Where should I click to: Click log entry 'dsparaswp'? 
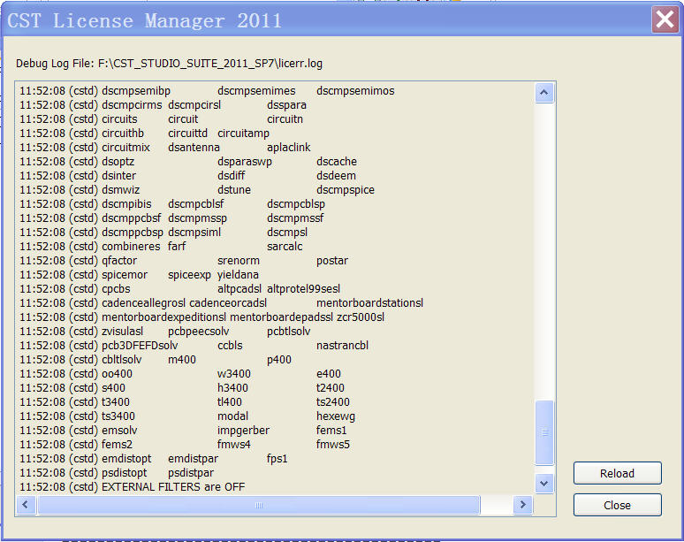[245, 162]
